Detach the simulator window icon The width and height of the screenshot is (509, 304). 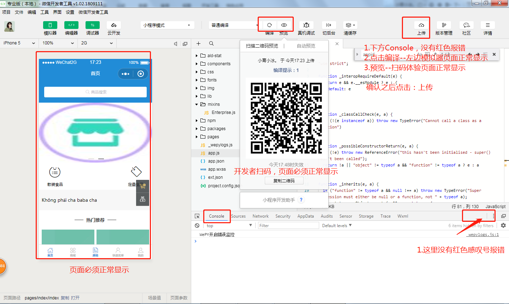(x=185, y=44)
